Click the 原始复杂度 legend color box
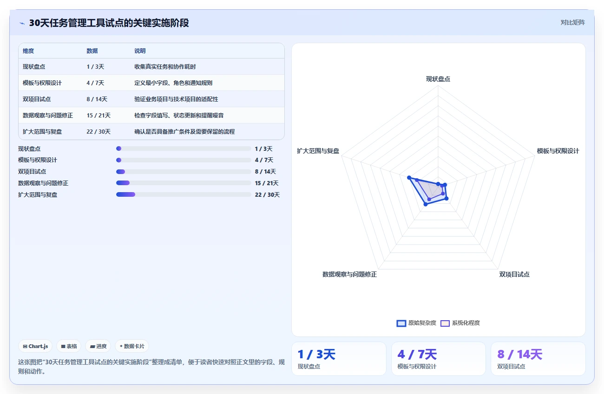 pos(401,323)
